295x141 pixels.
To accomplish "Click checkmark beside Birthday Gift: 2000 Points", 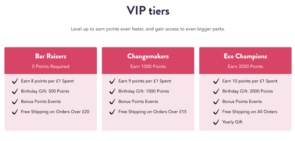I will pos(216,91).
